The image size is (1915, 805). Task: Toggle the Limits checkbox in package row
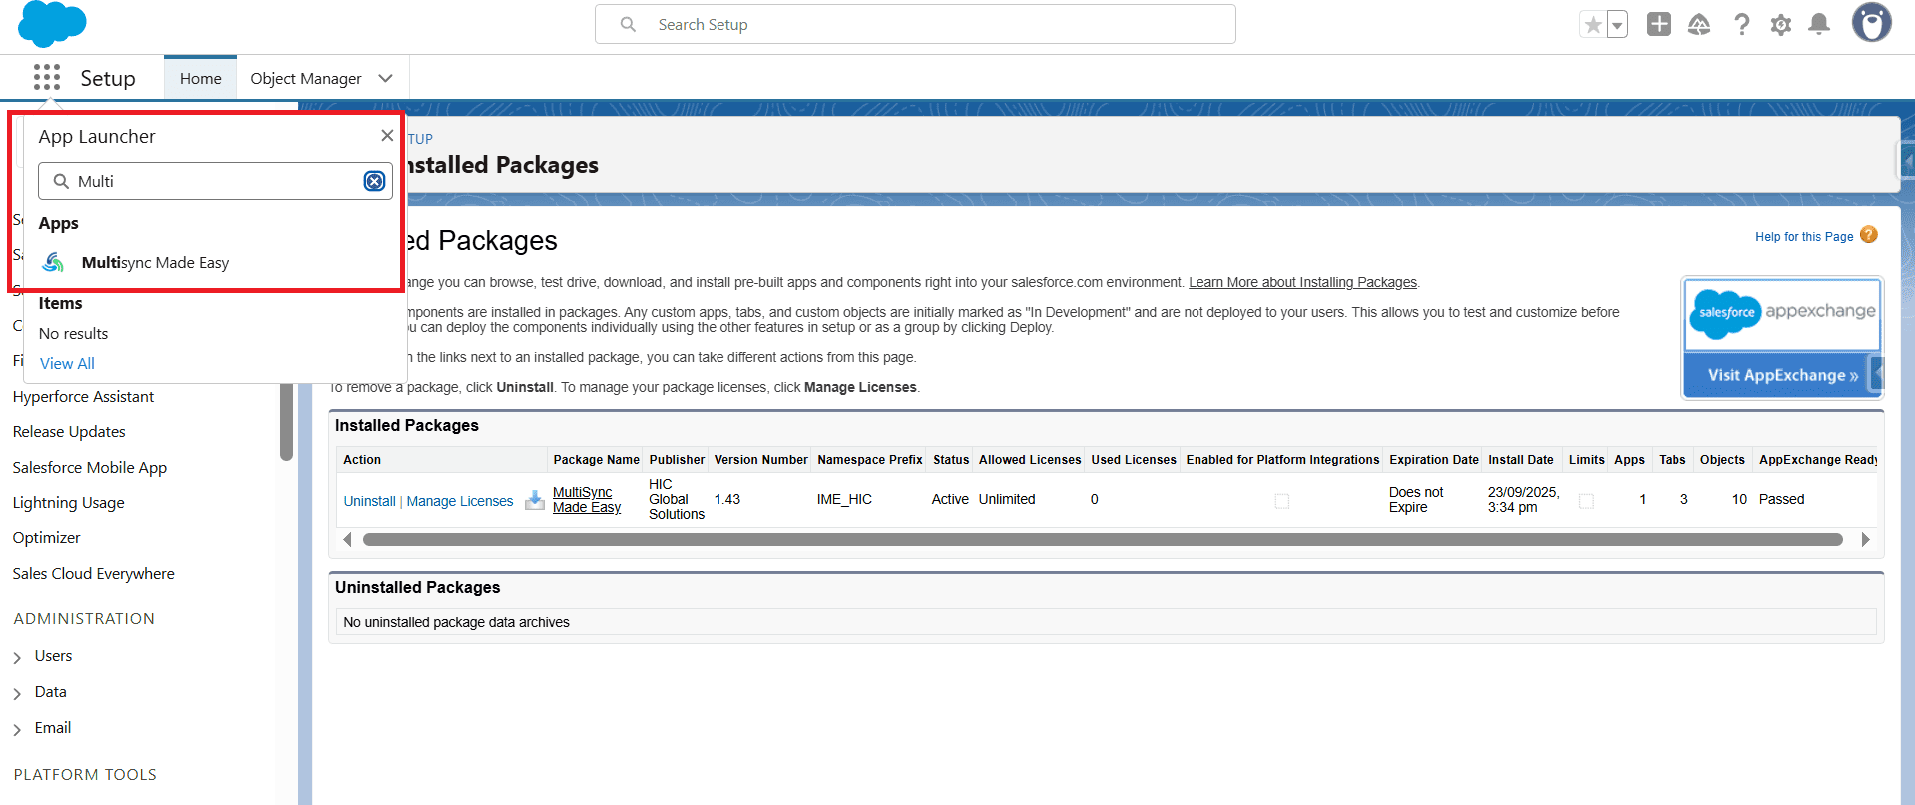[x=1585, y=501]
